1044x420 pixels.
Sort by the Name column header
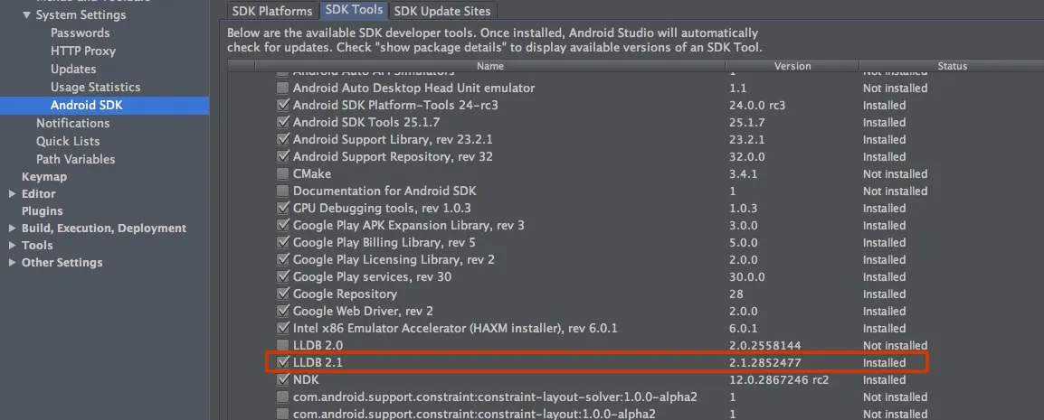(x=490, y=67)
